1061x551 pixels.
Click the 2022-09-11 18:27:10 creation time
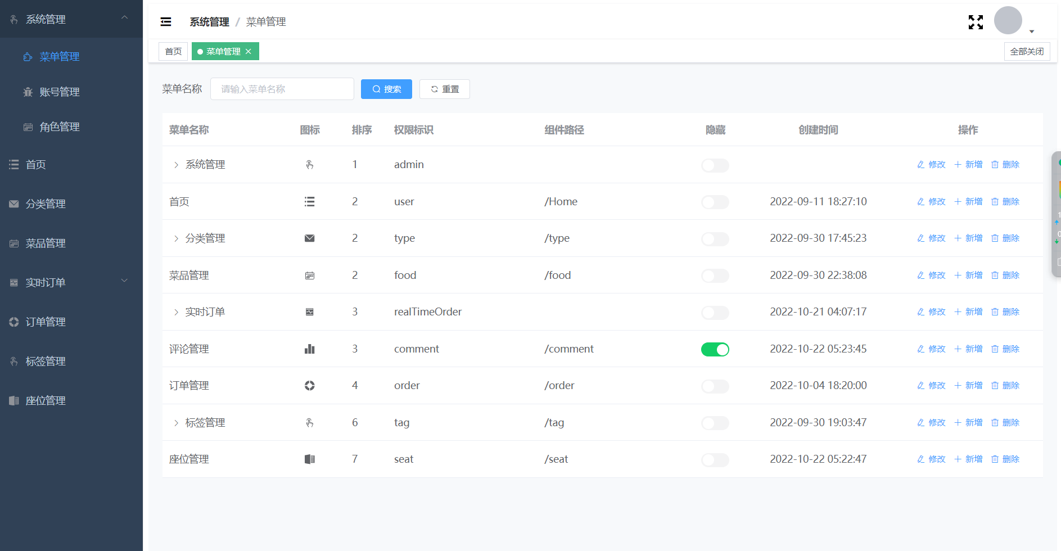pos(818,202)
